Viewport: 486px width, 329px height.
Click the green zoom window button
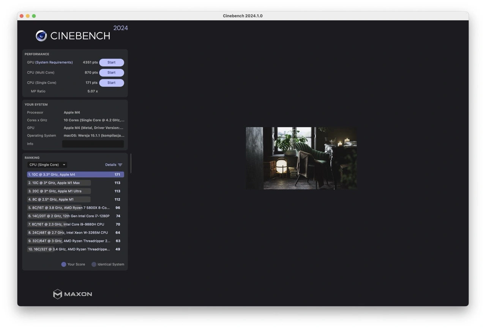coord(34,16)
